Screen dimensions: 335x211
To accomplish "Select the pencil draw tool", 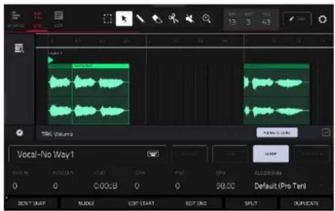I will [x=140, y=19].
